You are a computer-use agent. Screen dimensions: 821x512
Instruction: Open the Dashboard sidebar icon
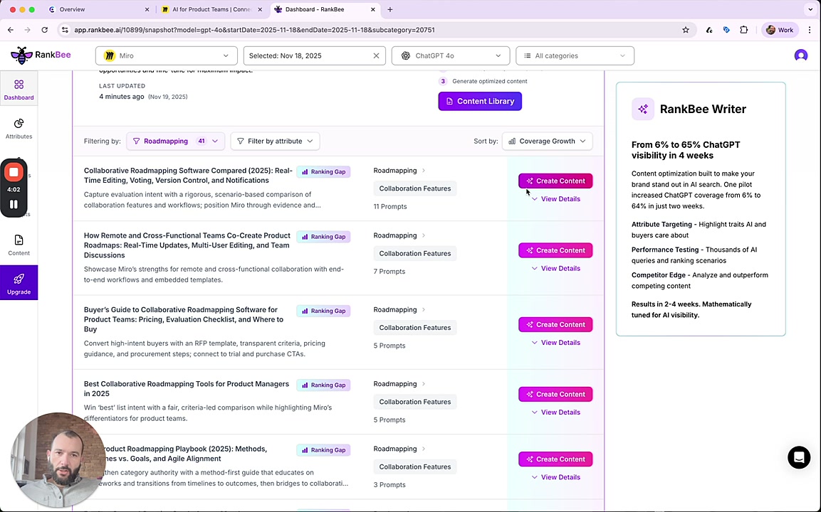tap(19, 90)
